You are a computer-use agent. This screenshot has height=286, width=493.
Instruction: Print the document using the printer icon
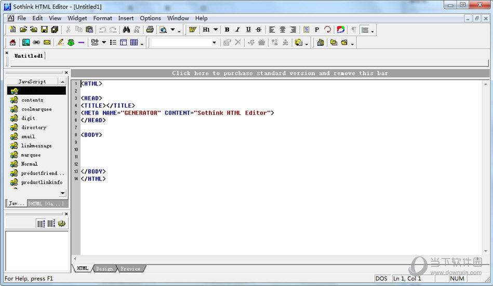click(x=150, y=30)
